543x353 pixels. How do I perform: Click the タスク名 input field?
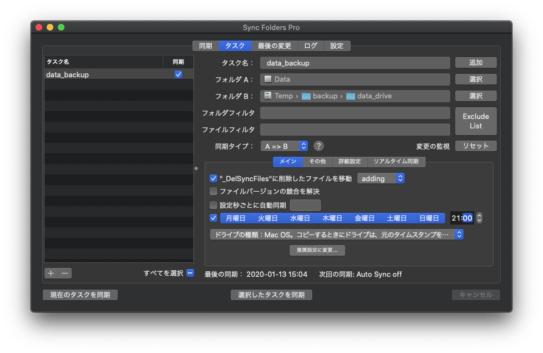pyautogui.click(x=355, y=63)
